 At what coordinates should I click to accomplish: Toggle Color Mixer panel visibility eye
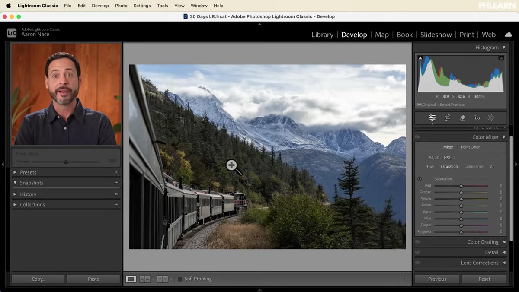tap(417, 137)
